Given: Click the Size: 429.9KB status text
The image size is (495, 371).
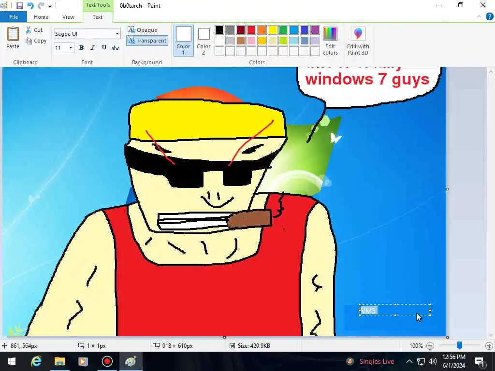Looking at the screenshot, I should [x=254, y=346].
